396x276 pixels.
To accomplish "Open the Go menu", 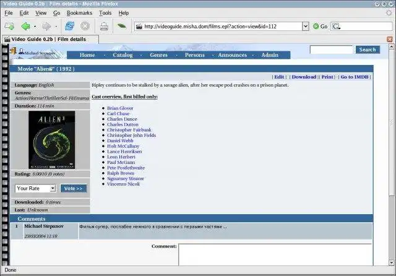I will [56, 13].
